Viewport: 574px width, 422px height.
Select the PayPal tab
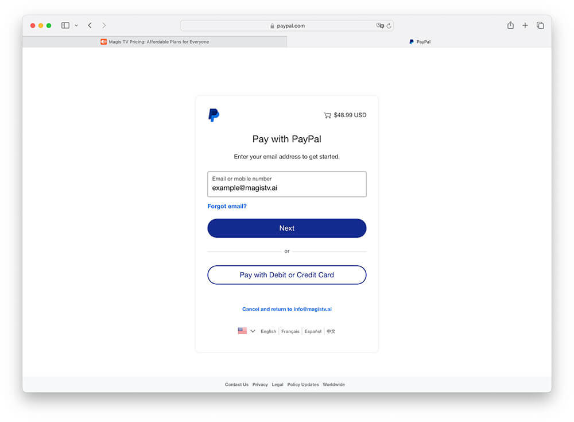coord(420,42)
